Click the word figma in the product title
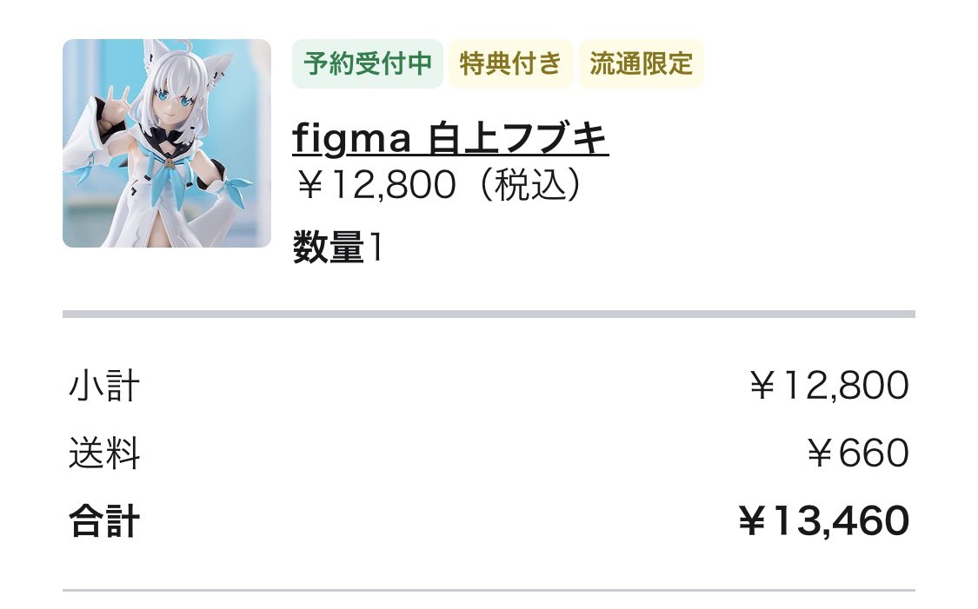This screenshot has width=978, height=609. click(350, 139)
